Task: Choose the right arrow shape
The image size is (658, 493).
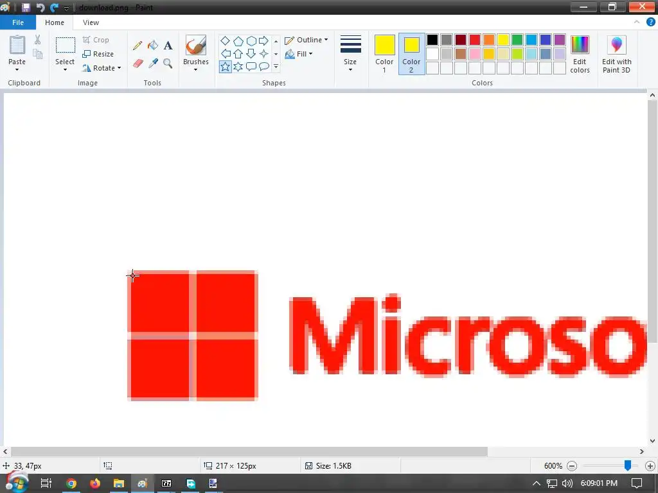Action: click(263, 40)
